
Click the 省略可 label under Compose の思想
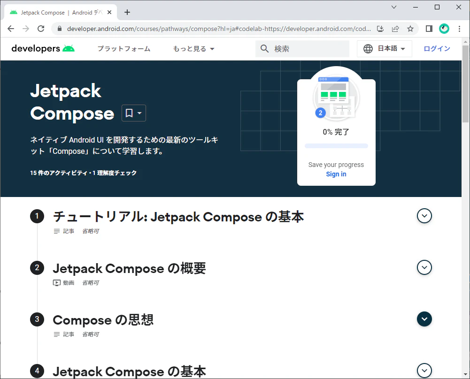coord(91,334)
